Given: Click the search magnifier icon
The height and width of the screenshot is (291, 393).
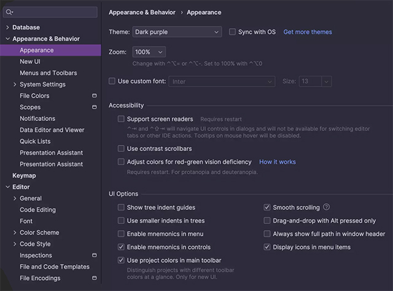Looking at the screenshot, I should click(10, 12).
